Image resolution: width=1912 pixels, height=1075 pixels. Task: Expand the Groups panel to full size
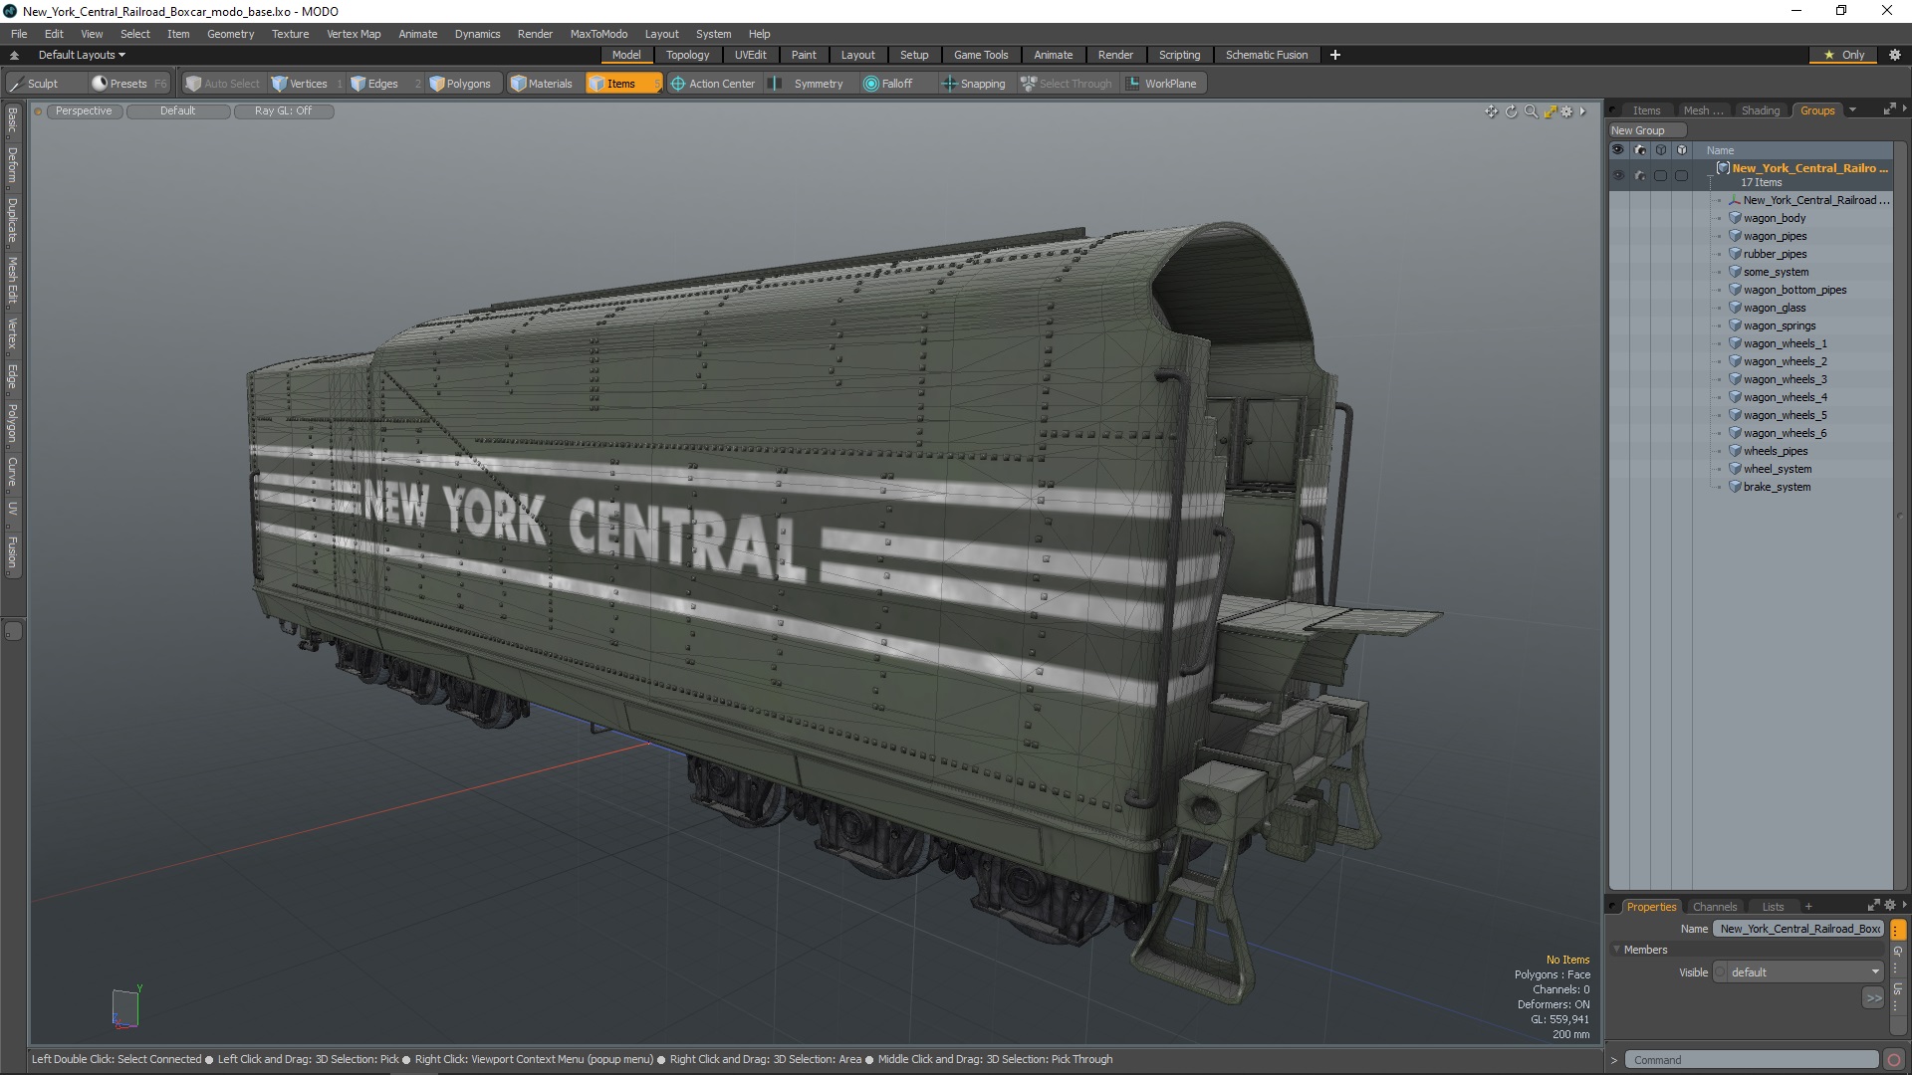click(x=1889, y=109)
